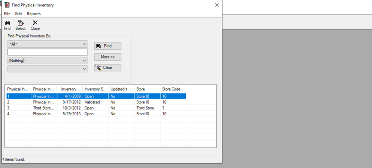Viewport: 372px width, 168px height.
Task: Click Third Store... name cell in row 3
Action: pos(44,108)
